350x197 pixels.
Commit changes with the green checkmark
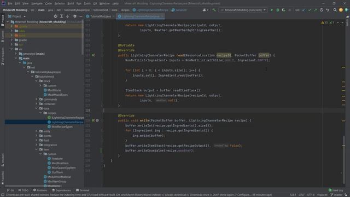pos(310,10)
